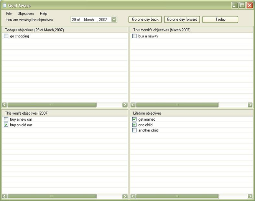Click right arrow of Today's objectives scrollbar
Screen dimensions: 255x201
pos(125,105)
